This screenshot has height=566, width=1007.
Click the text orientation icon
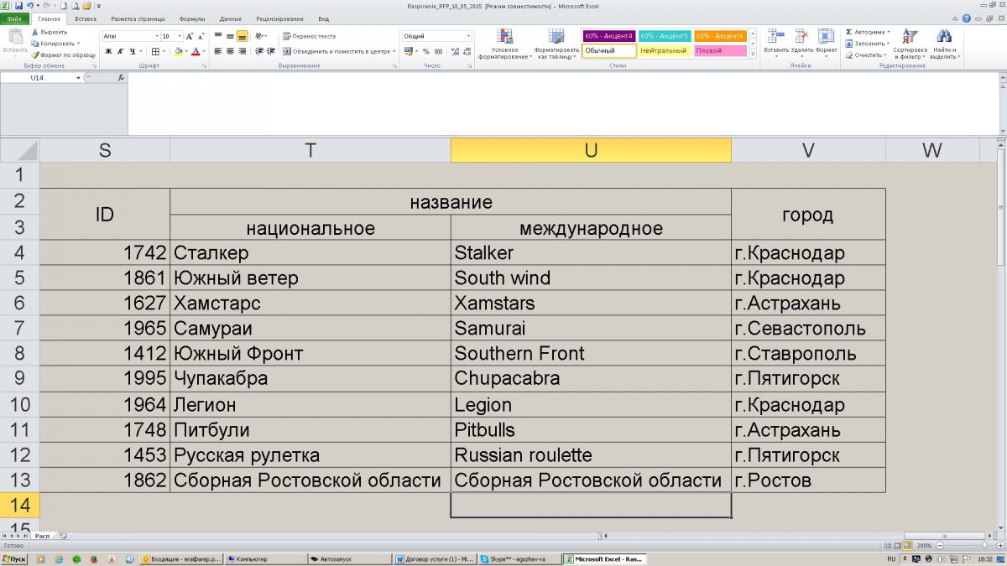point(259,36)
